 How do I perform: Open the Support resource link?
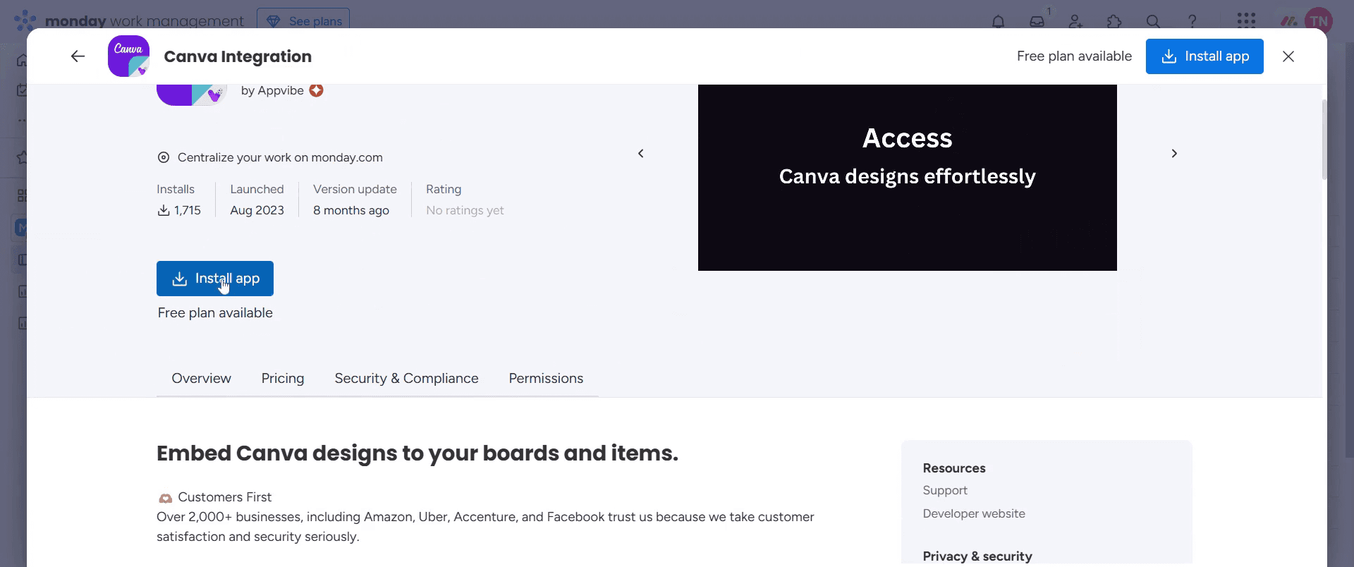[945, 490]
